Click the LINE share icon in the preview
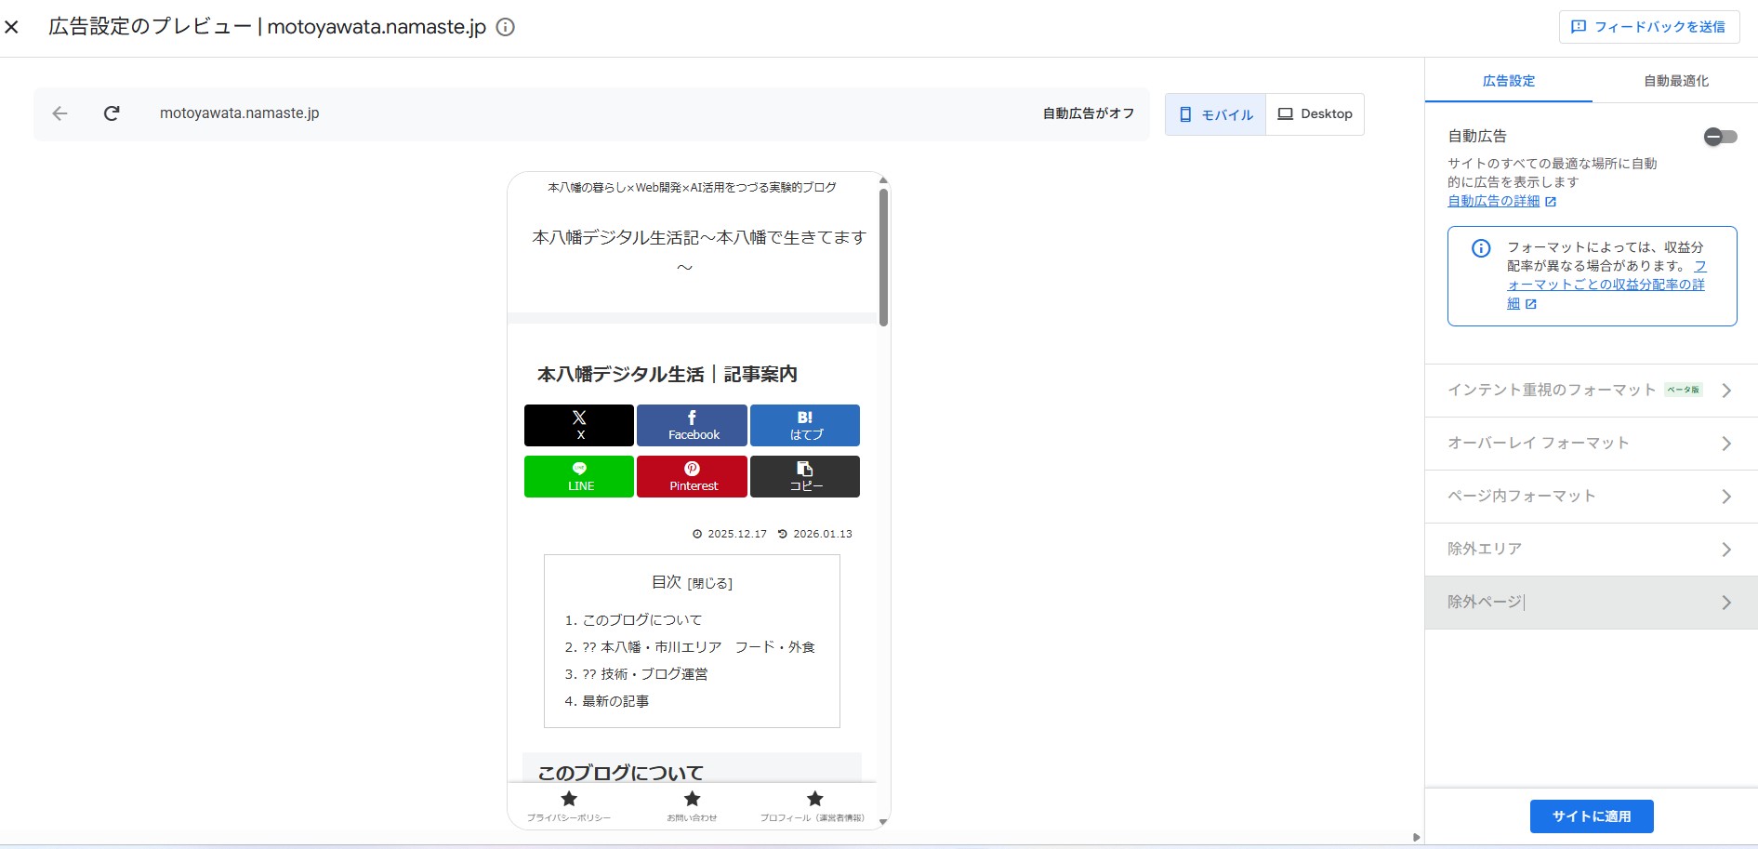This screenshot has height=849, width=1758. tap(578, 476)
